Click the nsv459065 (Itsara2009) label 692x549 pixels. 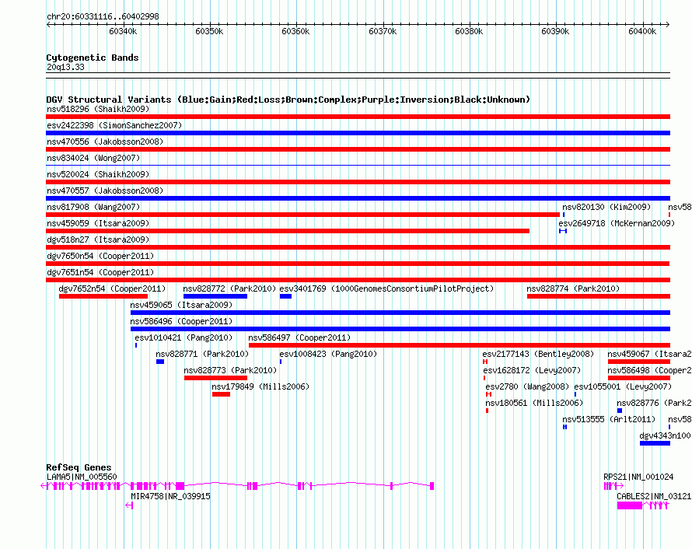181,305
